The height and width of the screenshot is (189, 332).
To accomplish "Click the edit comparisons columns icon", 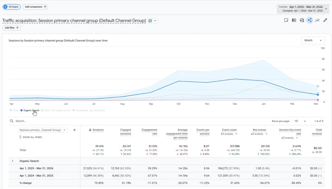I will coord(294,20).
